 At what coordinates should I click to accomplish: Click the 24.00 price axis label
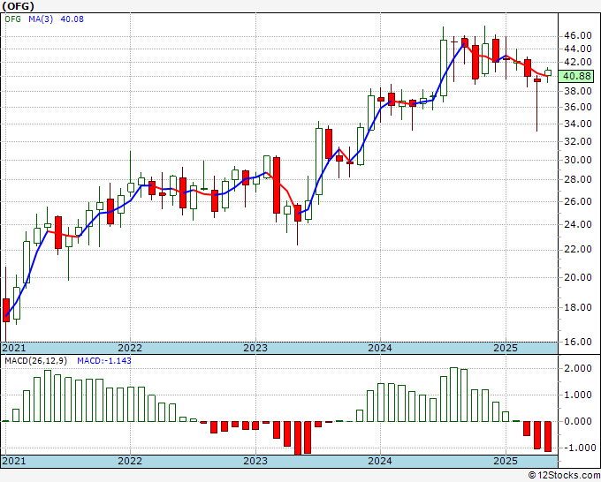point(577,224)
